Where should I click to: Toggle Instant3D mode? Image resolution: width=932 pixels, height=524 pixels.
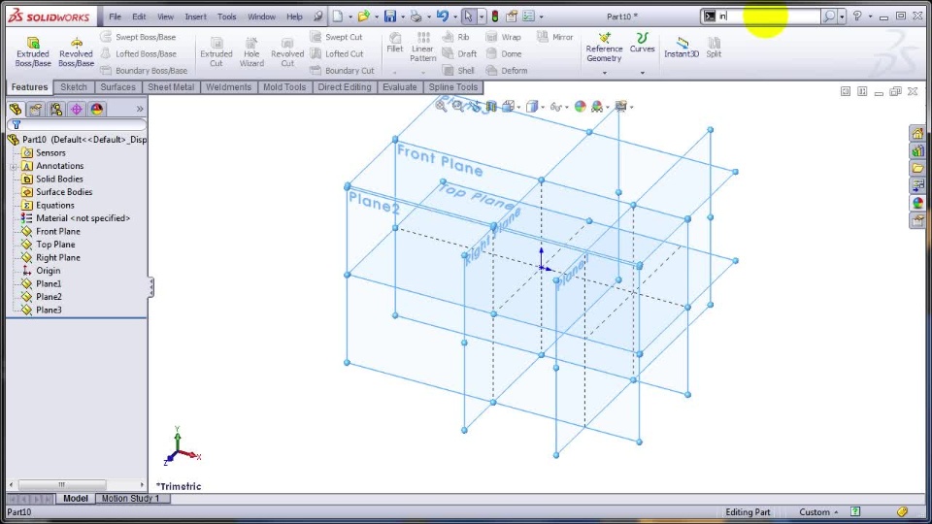pyautogui.click(x=682, y=47)
